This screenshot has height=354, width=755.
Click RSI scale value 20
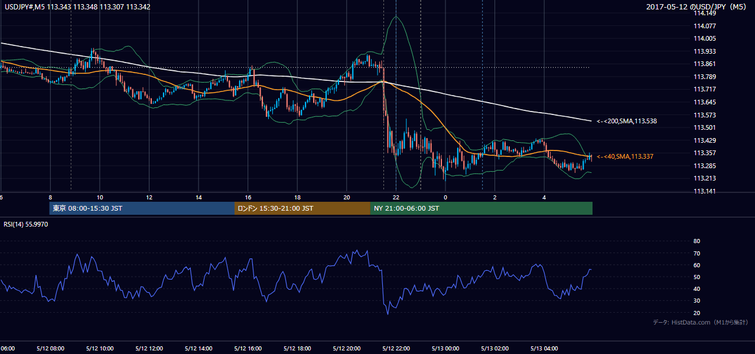tap(697, 313)
